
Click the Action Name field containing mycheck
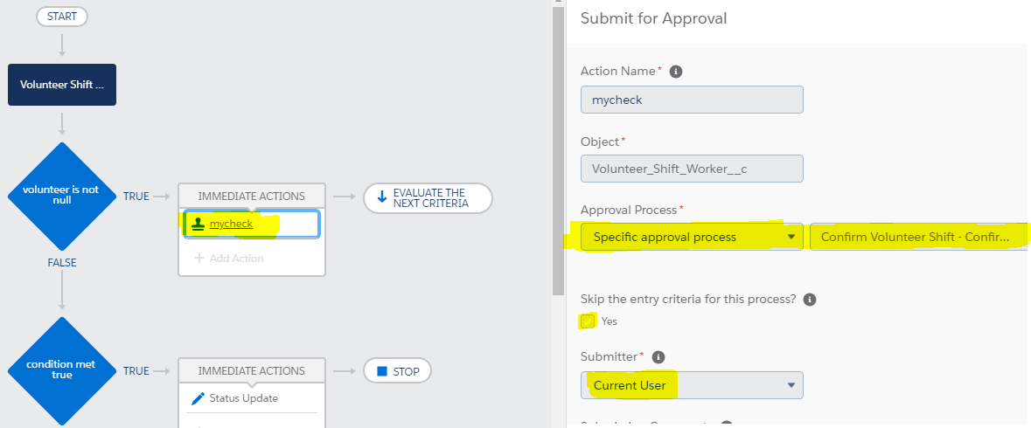(692, 100)
